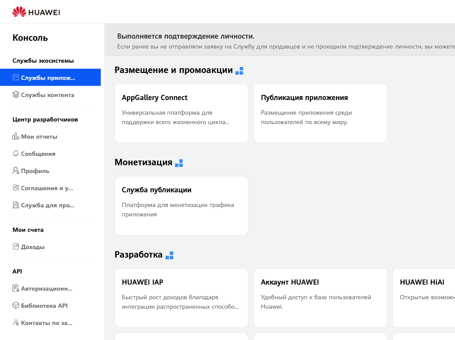Click the bell icon for Сообщения
The height and width of the screenshot is (340, 455).
(16, 154)
